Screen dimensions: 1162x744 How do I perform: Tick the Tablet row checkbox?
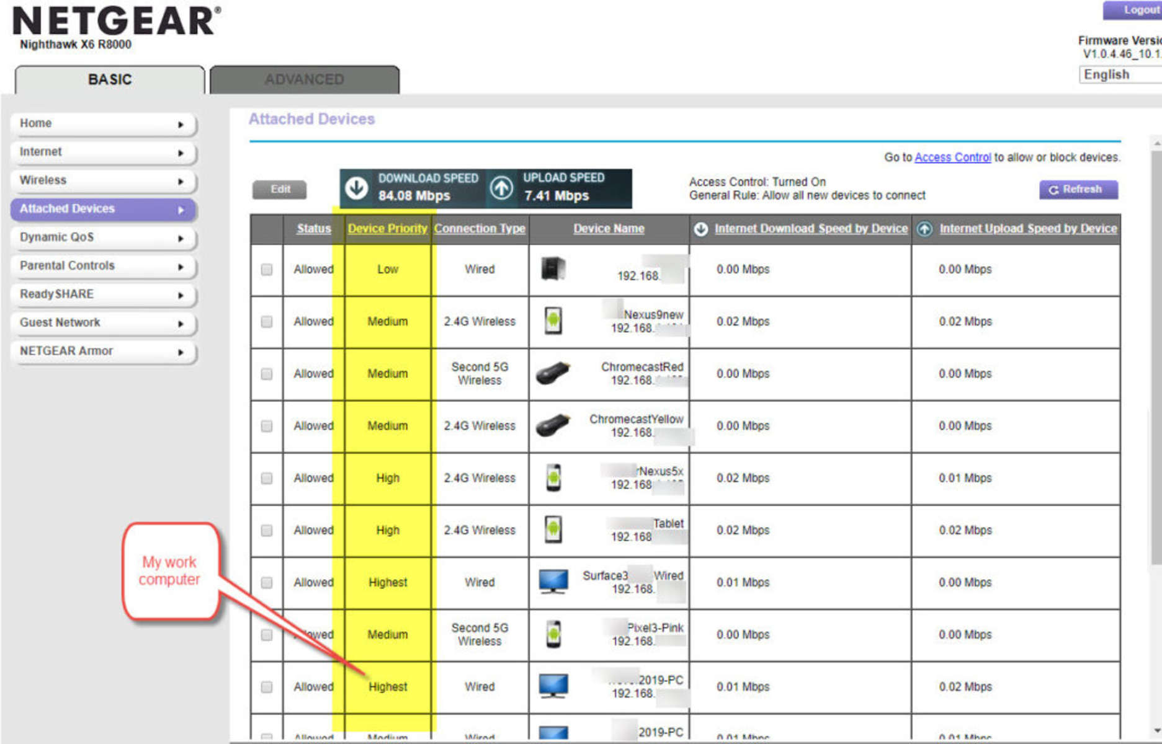tap(267, 530)
